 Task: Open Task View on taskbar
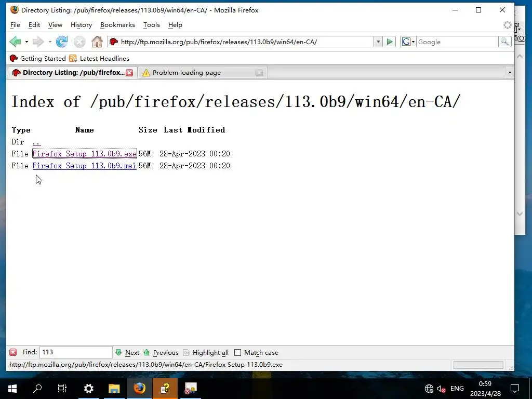62,389
